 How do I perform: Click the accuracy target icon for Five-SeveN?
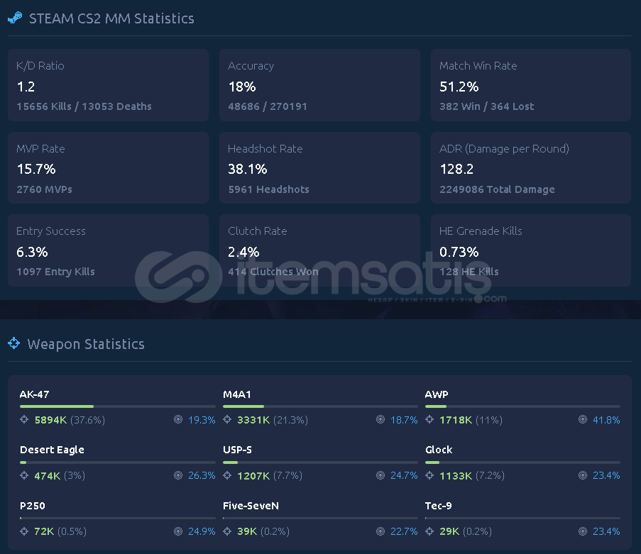pyautogui.click(x=380, y=531)
